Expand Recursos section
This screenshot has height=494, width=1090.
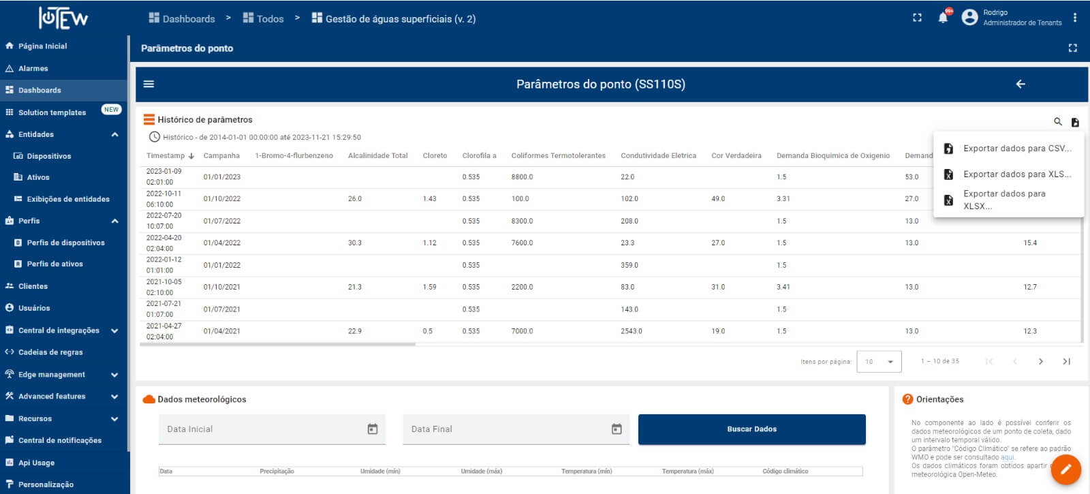[x=114, y=419]
